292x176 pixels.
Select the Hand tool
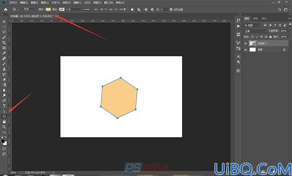pos(4,122)
